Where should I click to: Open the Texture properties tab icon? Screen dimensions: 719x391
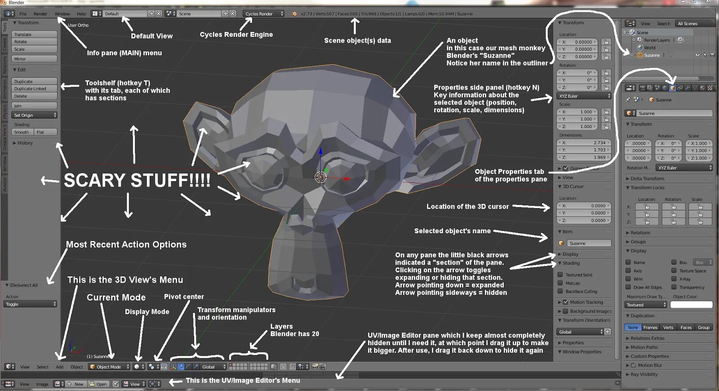pos(710,88)
